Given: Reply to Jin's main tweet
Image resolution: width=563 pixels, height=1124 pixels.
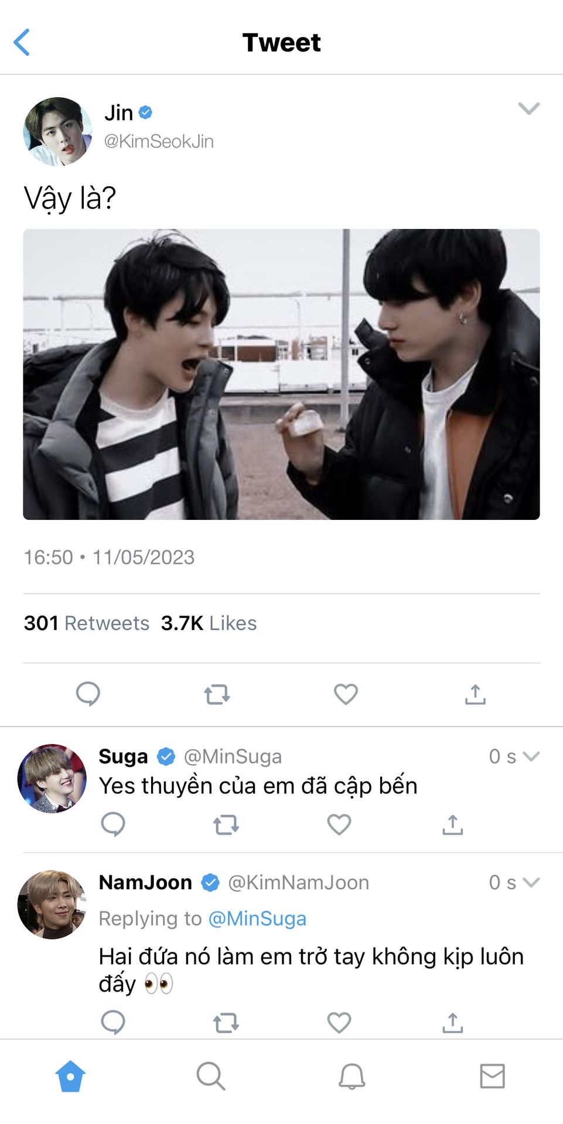Looking at the screenshot, I should tap(88, 694).
